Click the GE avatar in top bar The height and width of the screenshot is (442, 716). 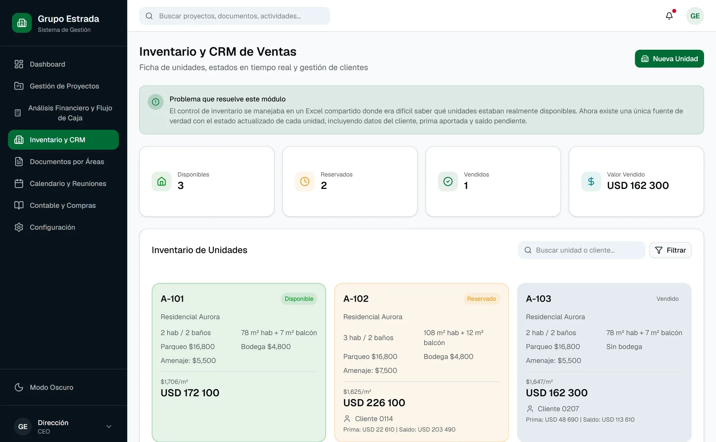[x=695, y=16]
